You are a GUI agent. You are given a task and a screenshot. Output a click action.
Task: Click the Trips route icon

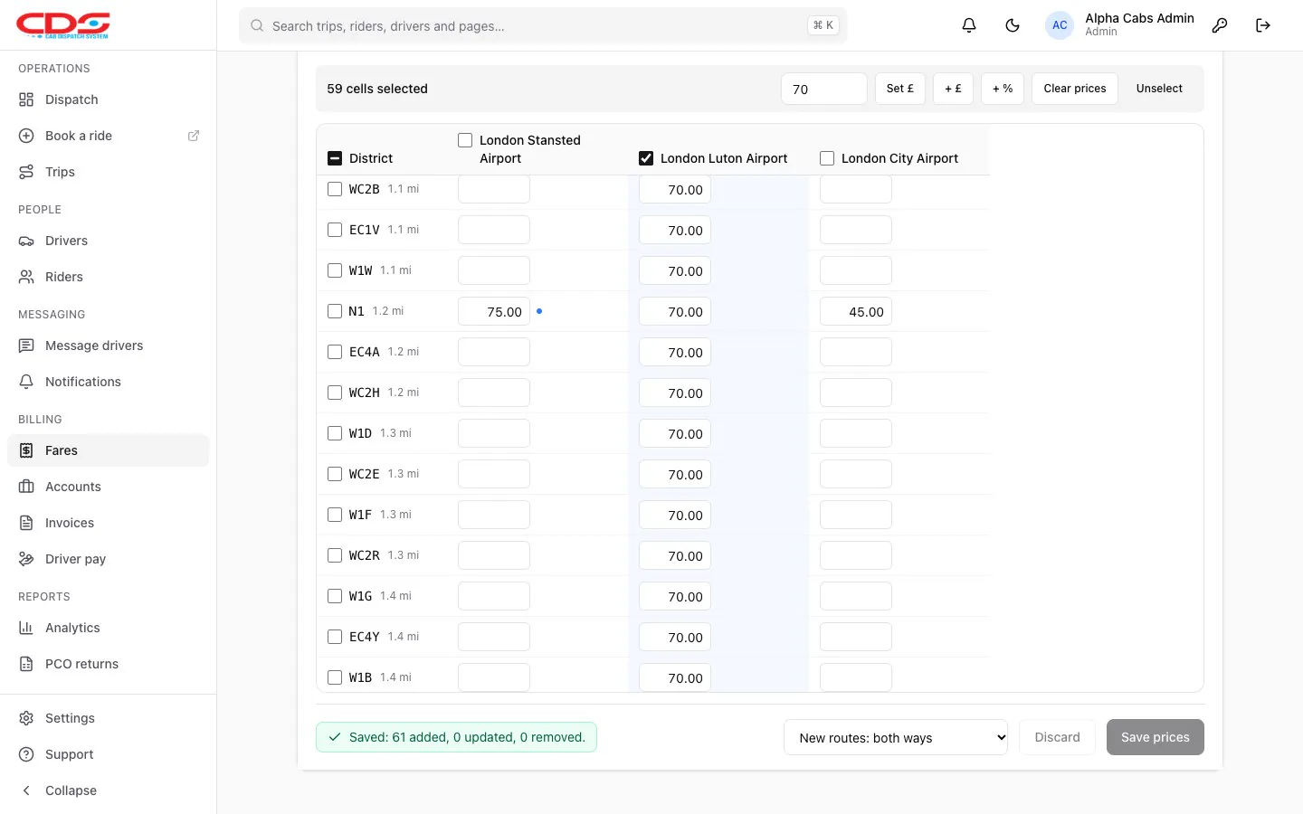(26, 172)
